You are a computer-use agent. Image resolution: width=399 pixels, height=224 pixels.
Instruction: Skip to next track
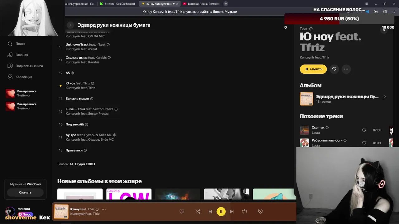(x=232, y=212)
